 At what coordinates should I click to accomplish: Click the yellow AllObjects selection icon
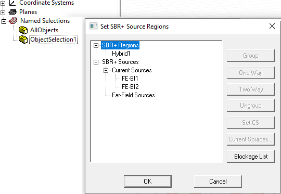coord(23,30)
